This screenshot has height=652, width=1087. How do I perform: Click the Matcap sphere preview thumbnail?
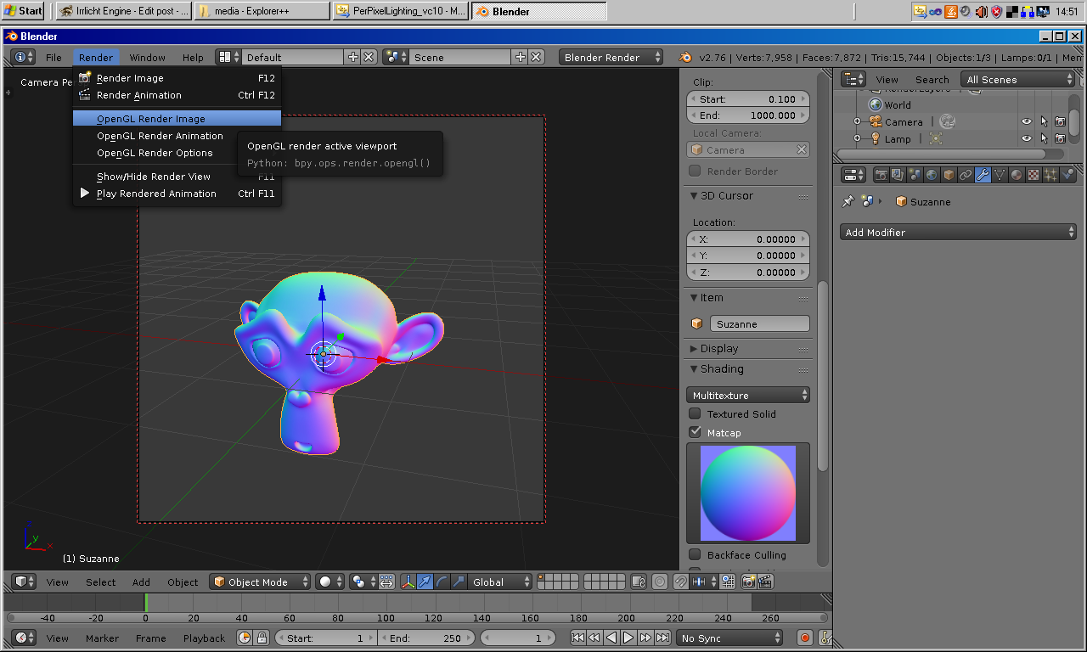[x=748, y=493]
